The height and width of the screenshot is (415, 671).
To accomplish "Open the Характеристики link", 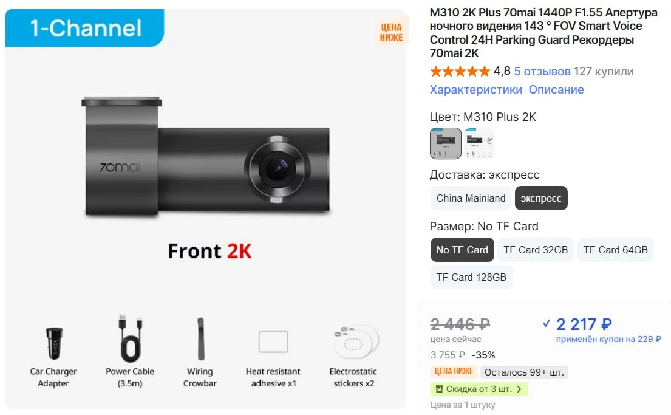I will (476, 89).
